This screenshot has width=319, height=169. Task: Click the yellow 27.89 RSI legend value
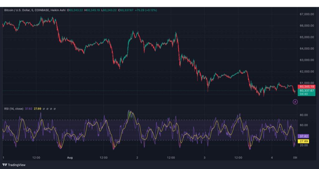tap(38, 109)
